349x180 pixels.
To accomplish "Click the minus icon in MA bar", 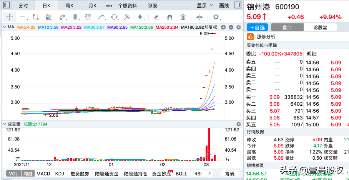I will (x=231, y=27).
